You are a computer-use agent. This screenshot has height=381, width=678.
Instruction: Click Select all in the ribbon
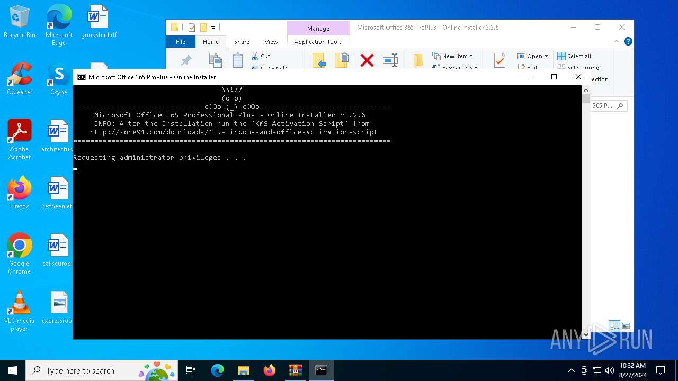pos(574,56)
